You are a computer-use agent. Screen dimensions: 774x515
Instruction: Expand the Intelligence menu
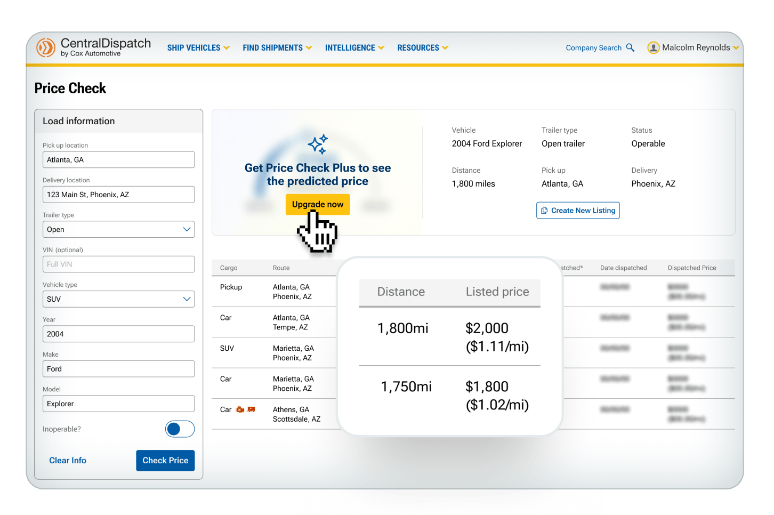354,48
